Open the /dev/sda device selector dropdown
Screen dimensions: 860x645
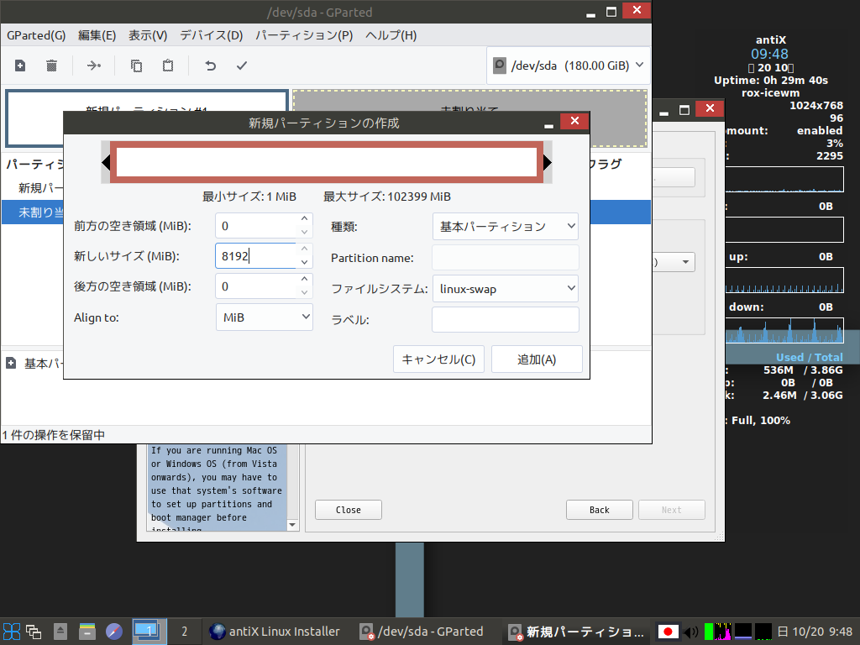[569, 66]
